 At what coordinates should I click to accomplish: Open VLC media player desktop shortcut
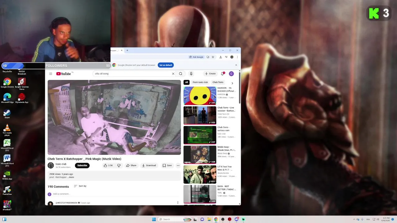pyautogui.click(x=7, y=129)
